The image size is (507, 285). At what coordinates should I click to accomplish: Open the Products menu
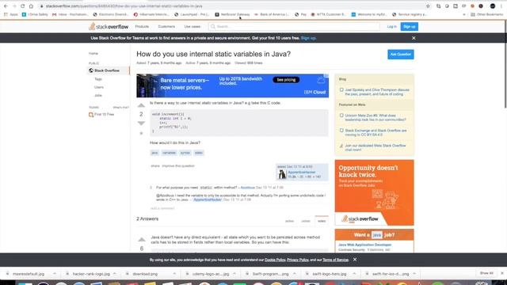click(142, 26)
